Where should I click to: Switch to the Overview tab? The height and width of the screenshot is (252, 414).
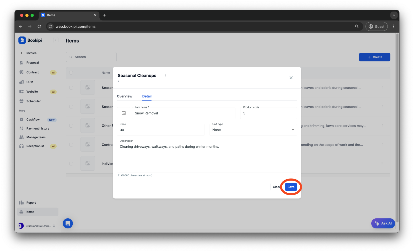[x=125, y=96]
